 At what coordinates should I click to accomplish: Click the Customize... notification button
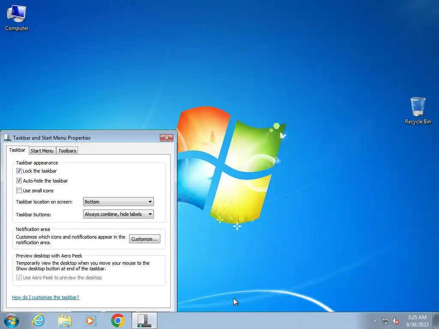(144, 239)
